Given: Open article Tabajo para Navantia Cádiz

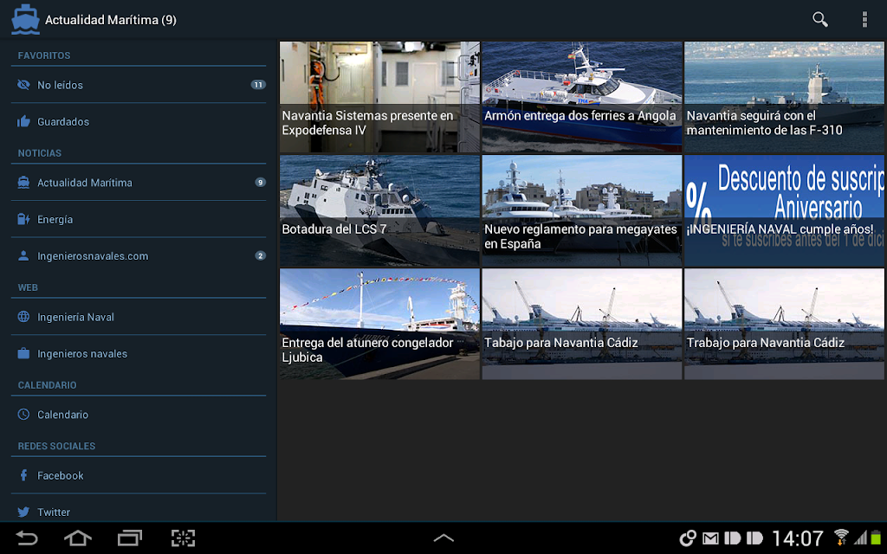Looking at the screenshot, I should (582, 324).
